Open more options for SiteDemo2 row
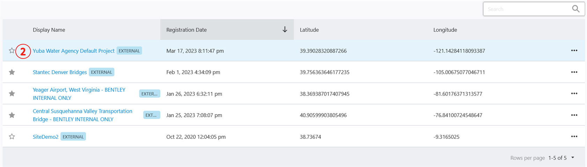Screen dimensions: 587x167 574,137
